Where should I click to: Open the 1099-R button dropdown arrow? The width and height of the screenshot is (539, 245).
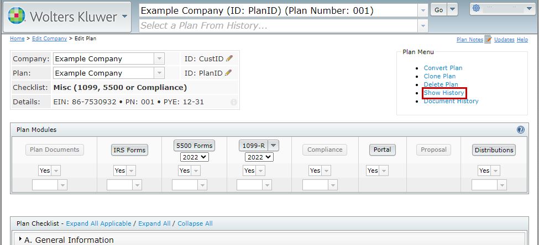(x=274, y=146)
